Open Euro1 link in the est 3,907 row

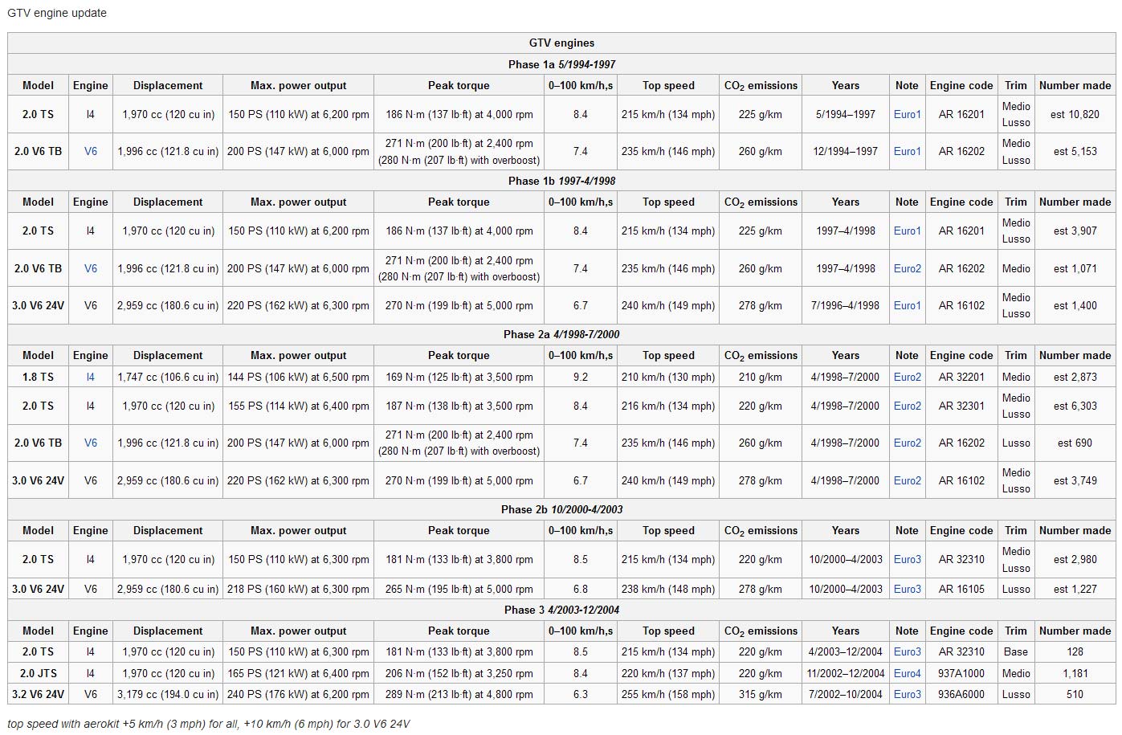(x=907, y=231)
